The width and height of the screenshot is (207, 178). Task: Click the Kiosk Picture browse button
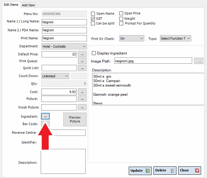82,107
